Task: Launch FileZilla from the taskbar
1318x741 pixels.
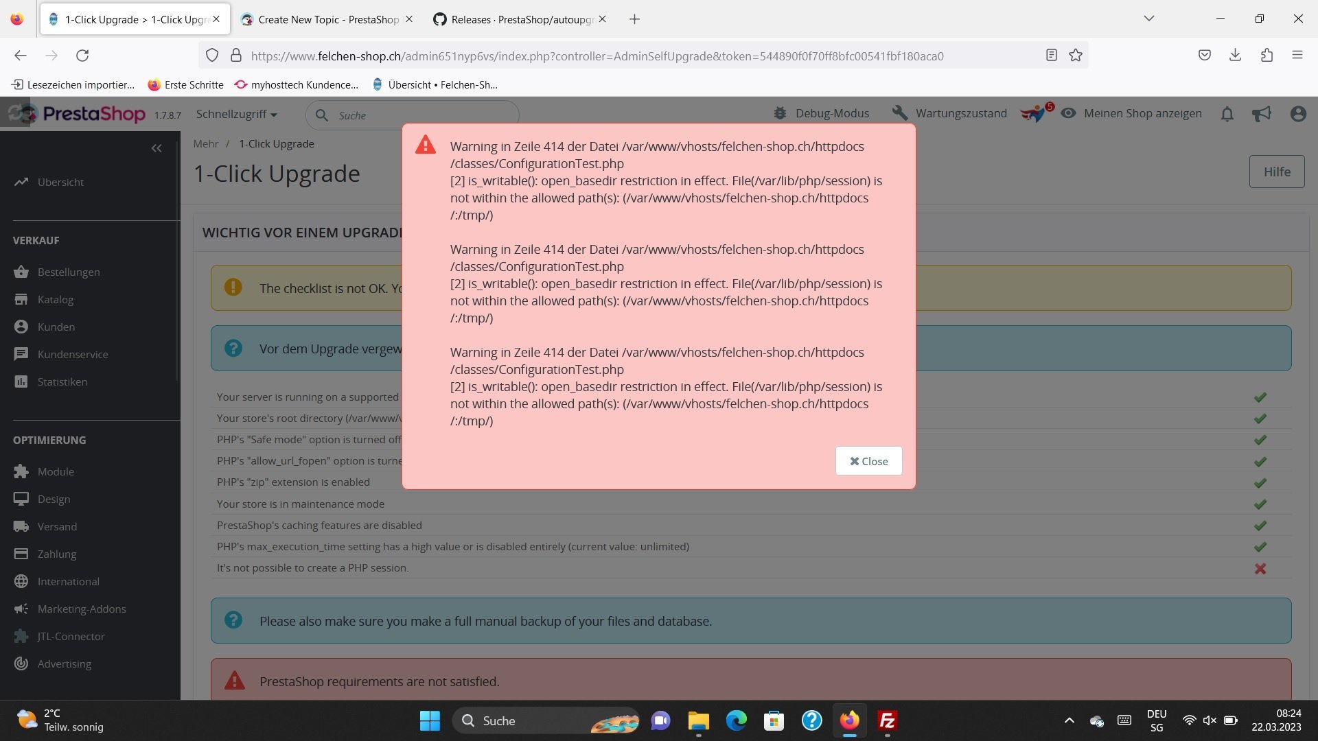Action: (x=887, y=720)
